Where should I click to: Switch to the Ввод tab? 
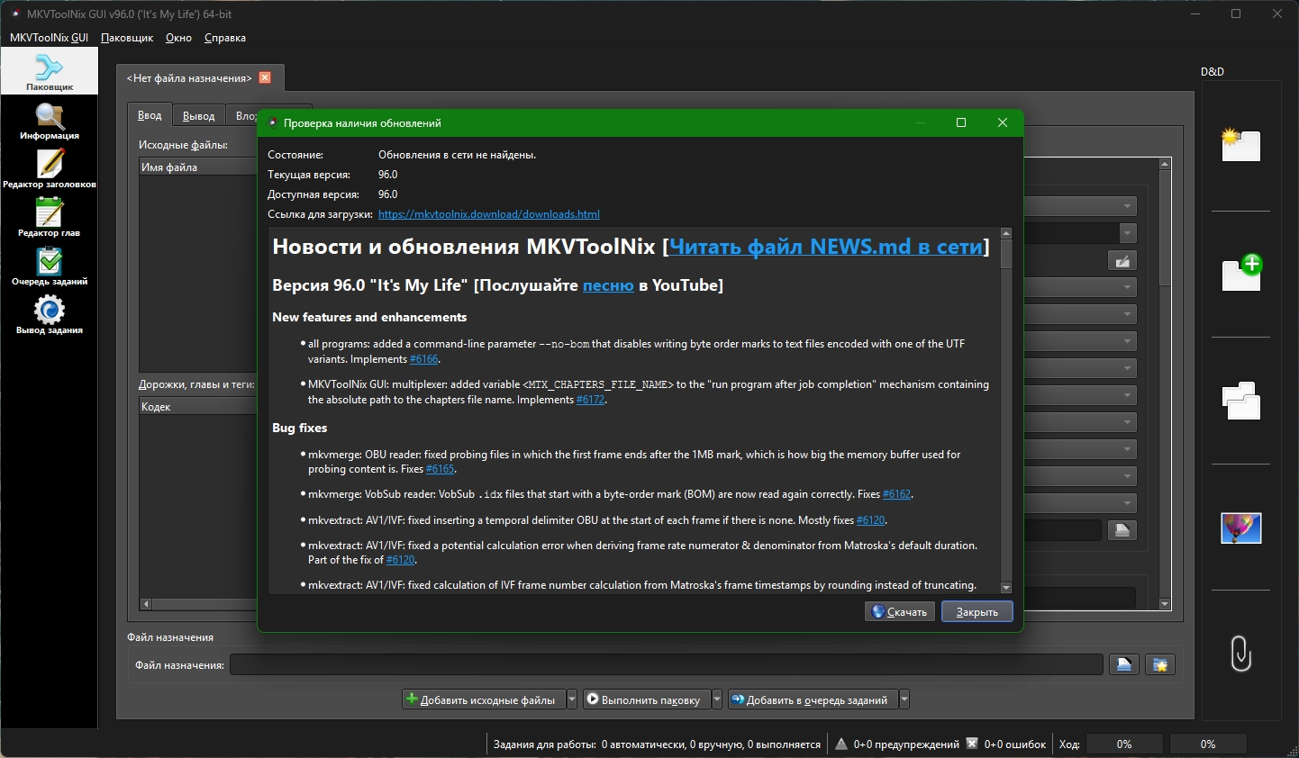[150, 115]
